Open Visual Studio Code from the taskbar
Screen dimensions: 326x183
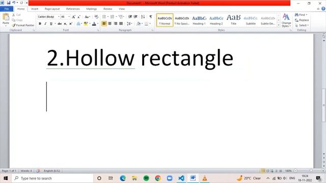181,178
